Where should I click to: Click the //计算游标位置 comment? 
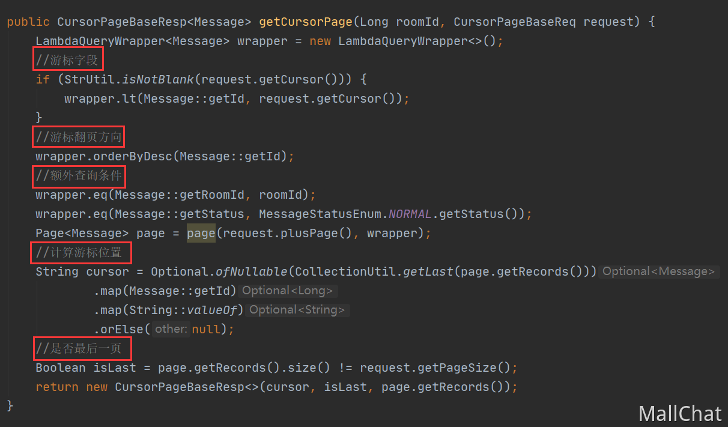[80, 253]
